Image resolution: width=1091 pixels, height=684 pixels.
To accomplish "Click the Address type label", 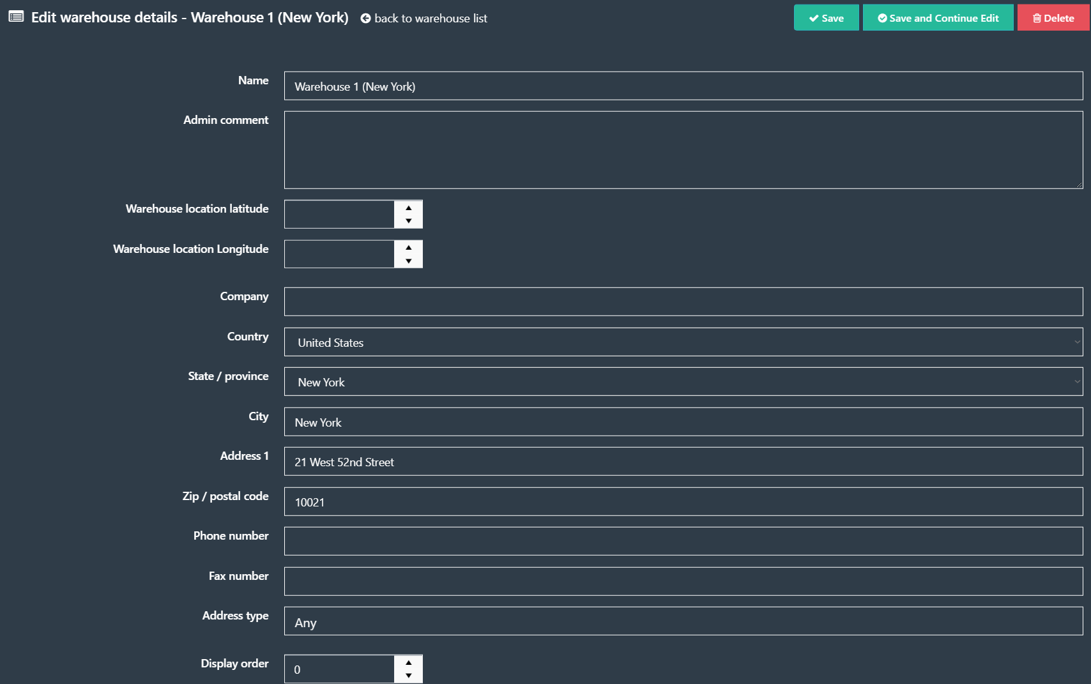I will [x=235, y=616].
